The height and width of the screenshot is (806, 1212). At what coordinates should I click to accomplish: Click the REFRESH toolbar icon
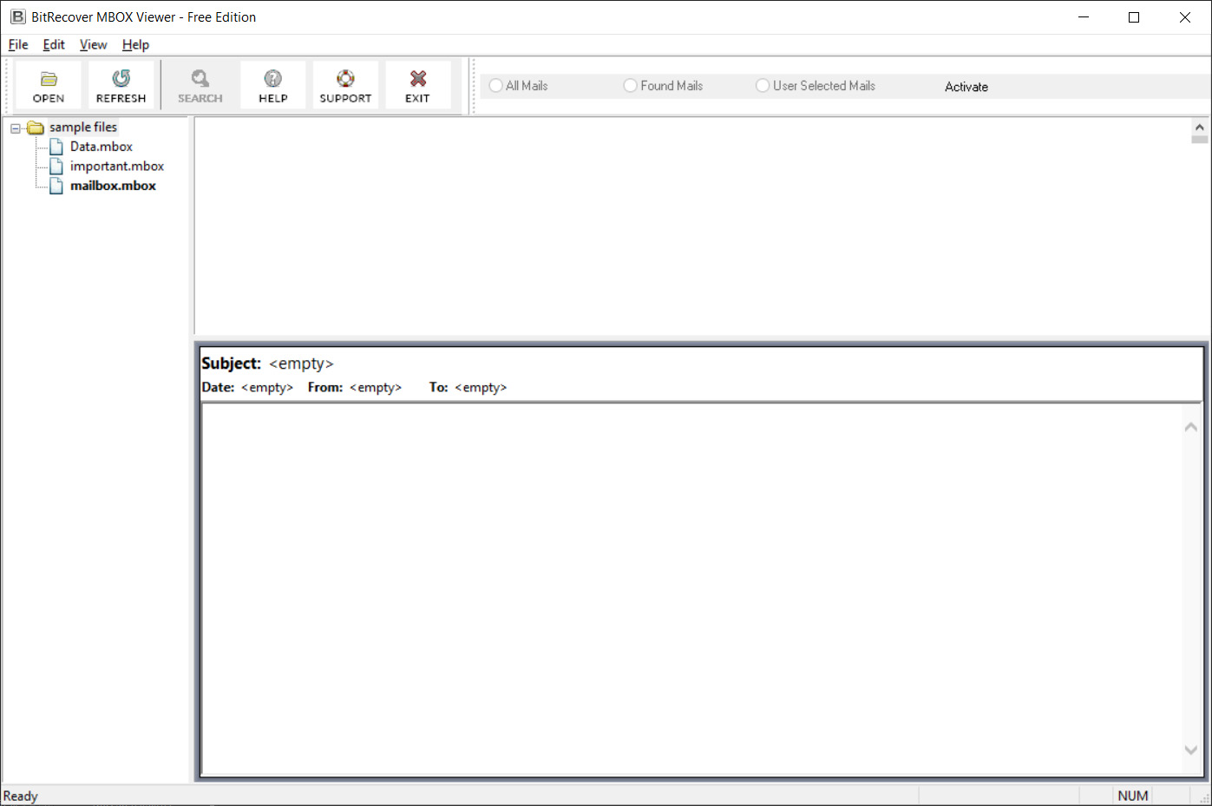tap(121, 78)
